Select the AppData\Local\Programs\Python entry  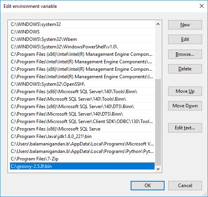tap(82, 151)
